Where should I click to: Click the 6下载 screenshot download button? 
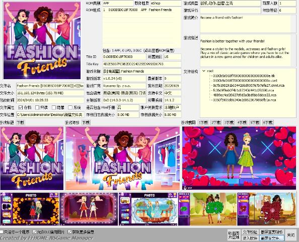pos(268,123)
